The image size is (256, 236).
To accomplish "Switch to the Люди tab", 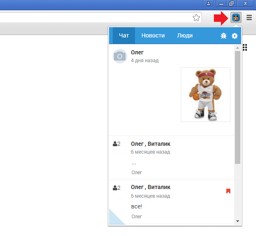I will click(185, 35).
